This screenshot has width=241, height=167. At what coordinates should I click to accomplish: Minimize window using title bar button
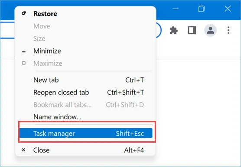(176, 9)
